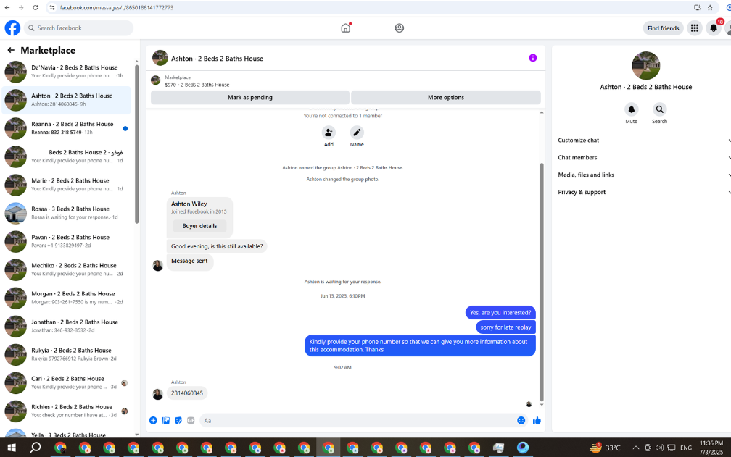
Task: Click the attach photo icon
Action: [166, 420]
